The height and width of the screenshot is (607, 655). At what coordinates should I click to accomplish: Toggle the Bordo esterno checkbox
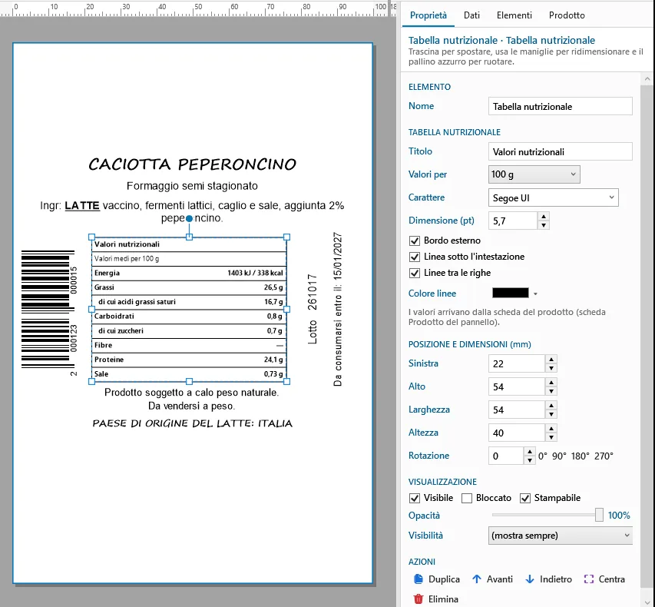(415, 240)
